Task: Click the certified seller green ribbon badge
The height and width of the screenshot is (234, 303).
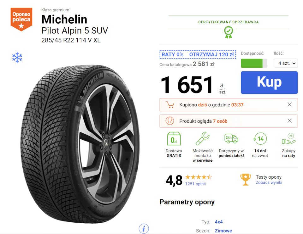Action: point(229,32)
